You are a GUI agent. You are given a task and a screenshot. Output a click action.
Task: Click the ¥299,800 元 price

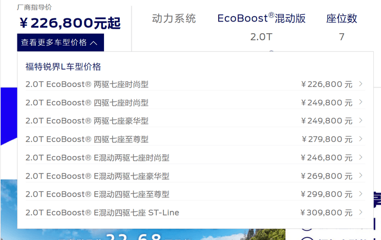click(327, 194)
